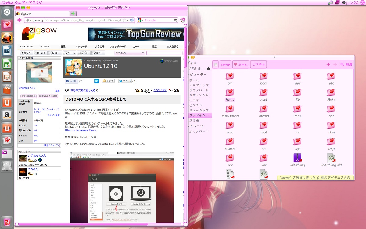The image size is (366, 229).
Task: Click the browser's horizontal scrollbar
Action: [x=101, y=224]
